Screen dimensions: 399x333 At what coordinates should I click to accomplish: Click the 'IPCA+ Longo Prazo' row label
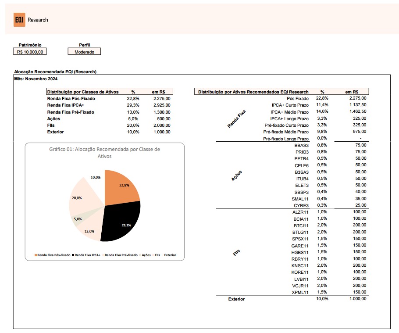tap(289, 118)
